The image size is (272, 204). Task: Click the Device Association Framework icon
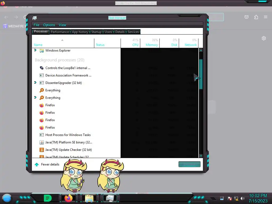[42, 75]
